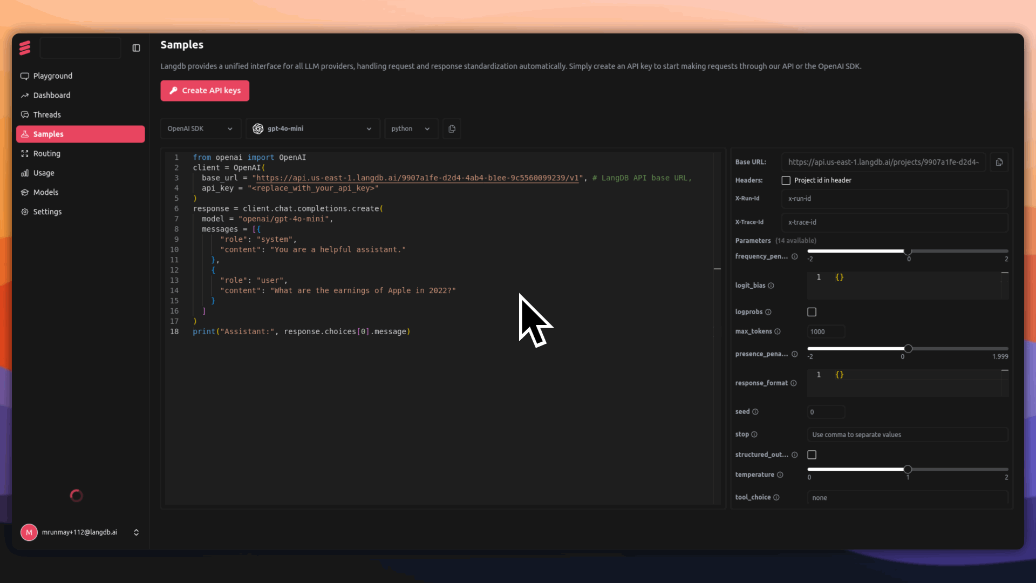Open the account switcher for mrunmay+112@langdb.ai
Viewport: 1036px width, 583px height.
coord(80,532)
